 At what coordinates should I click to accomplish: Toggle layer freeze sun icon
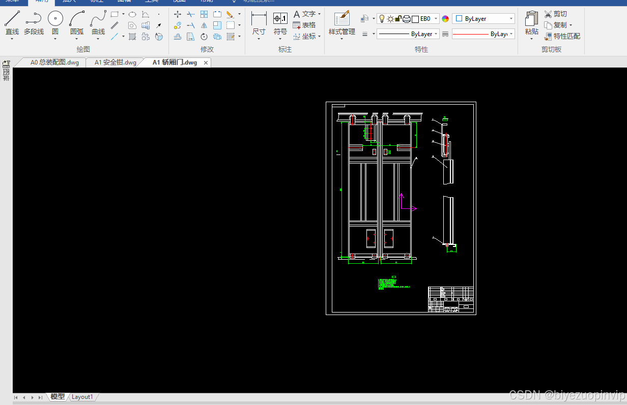point(390,19)
